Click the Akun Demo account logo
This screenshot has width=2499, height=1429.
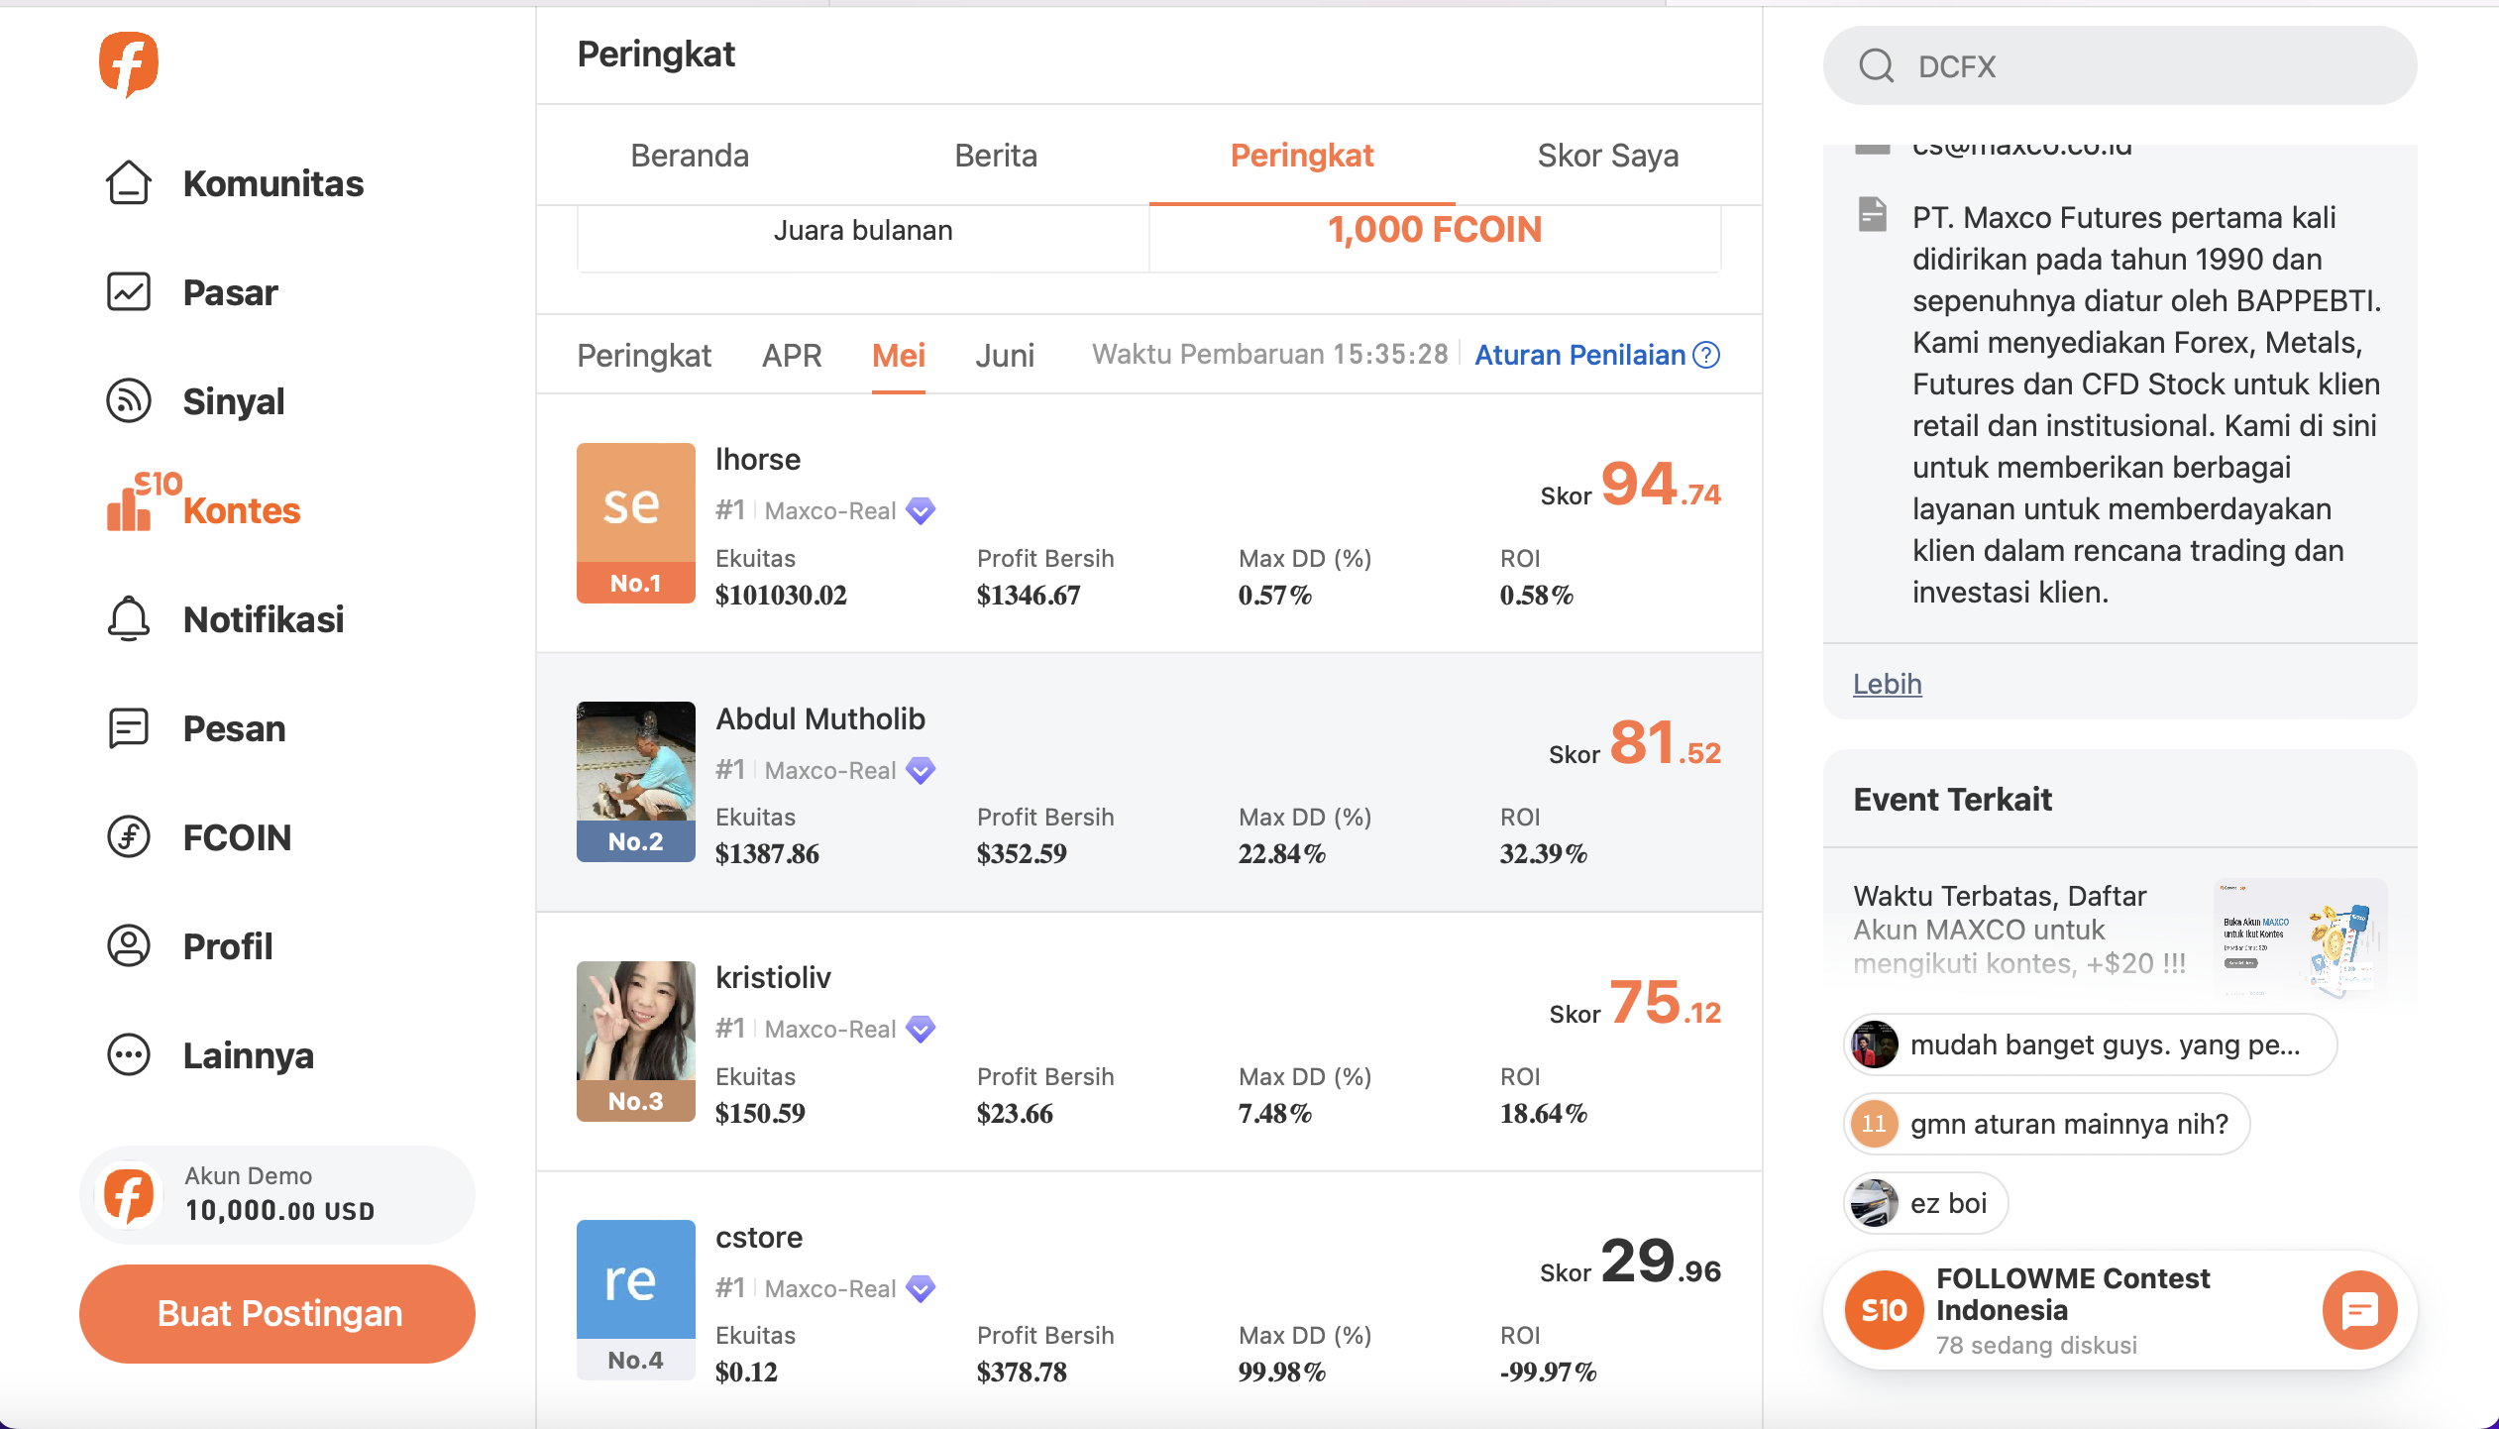click(129, 1195)
